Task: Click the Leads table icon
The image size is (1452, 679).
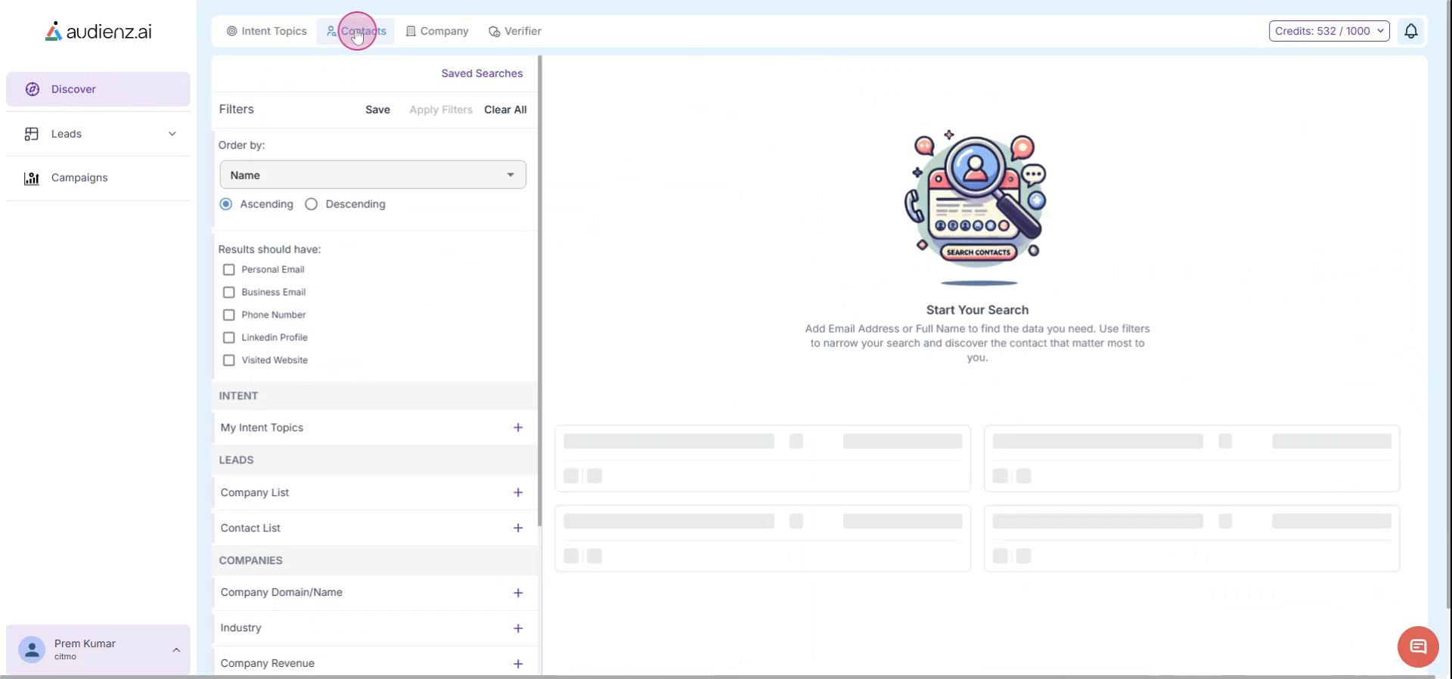Action: [32, 134]
